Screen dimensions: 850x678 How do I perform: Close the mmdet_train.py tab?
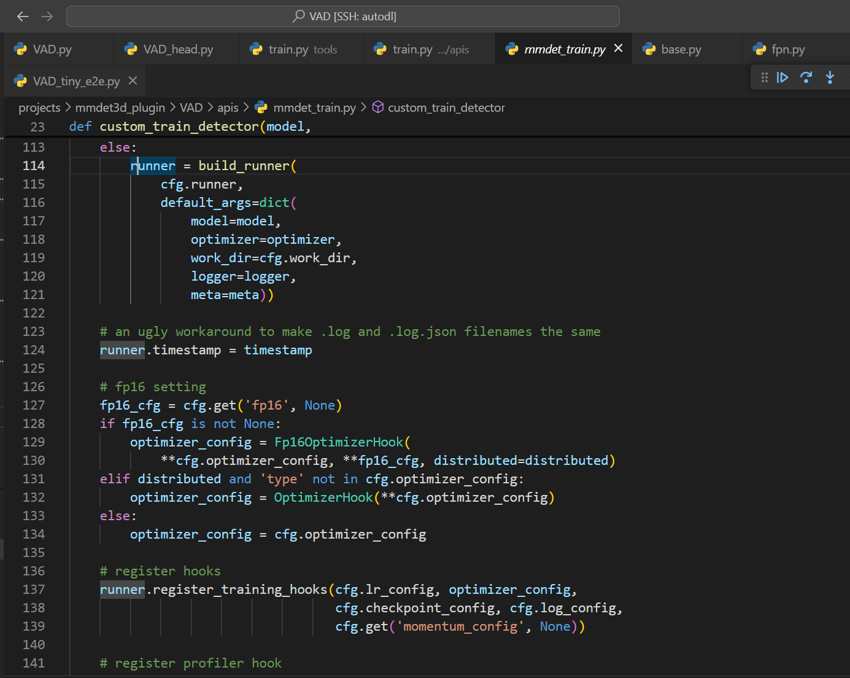point(618,49)
